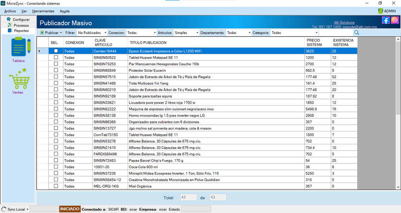
Task: Click the Instagram icon in header
Action: click(x=395, y=20)
